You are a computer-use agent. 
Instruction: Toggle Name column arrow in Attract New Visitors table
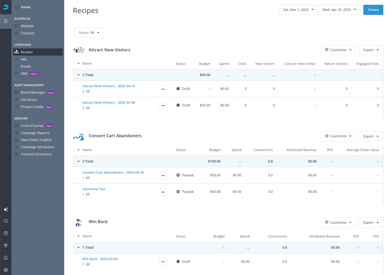[78, 64]
